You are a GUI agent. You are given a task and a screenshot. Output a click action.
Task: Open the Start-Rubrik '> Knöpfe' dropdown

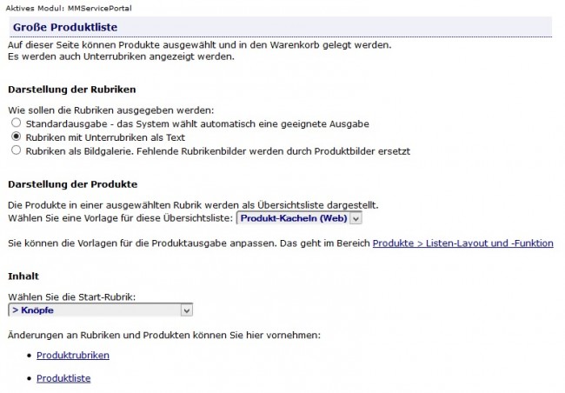click(x=100, y=310)
